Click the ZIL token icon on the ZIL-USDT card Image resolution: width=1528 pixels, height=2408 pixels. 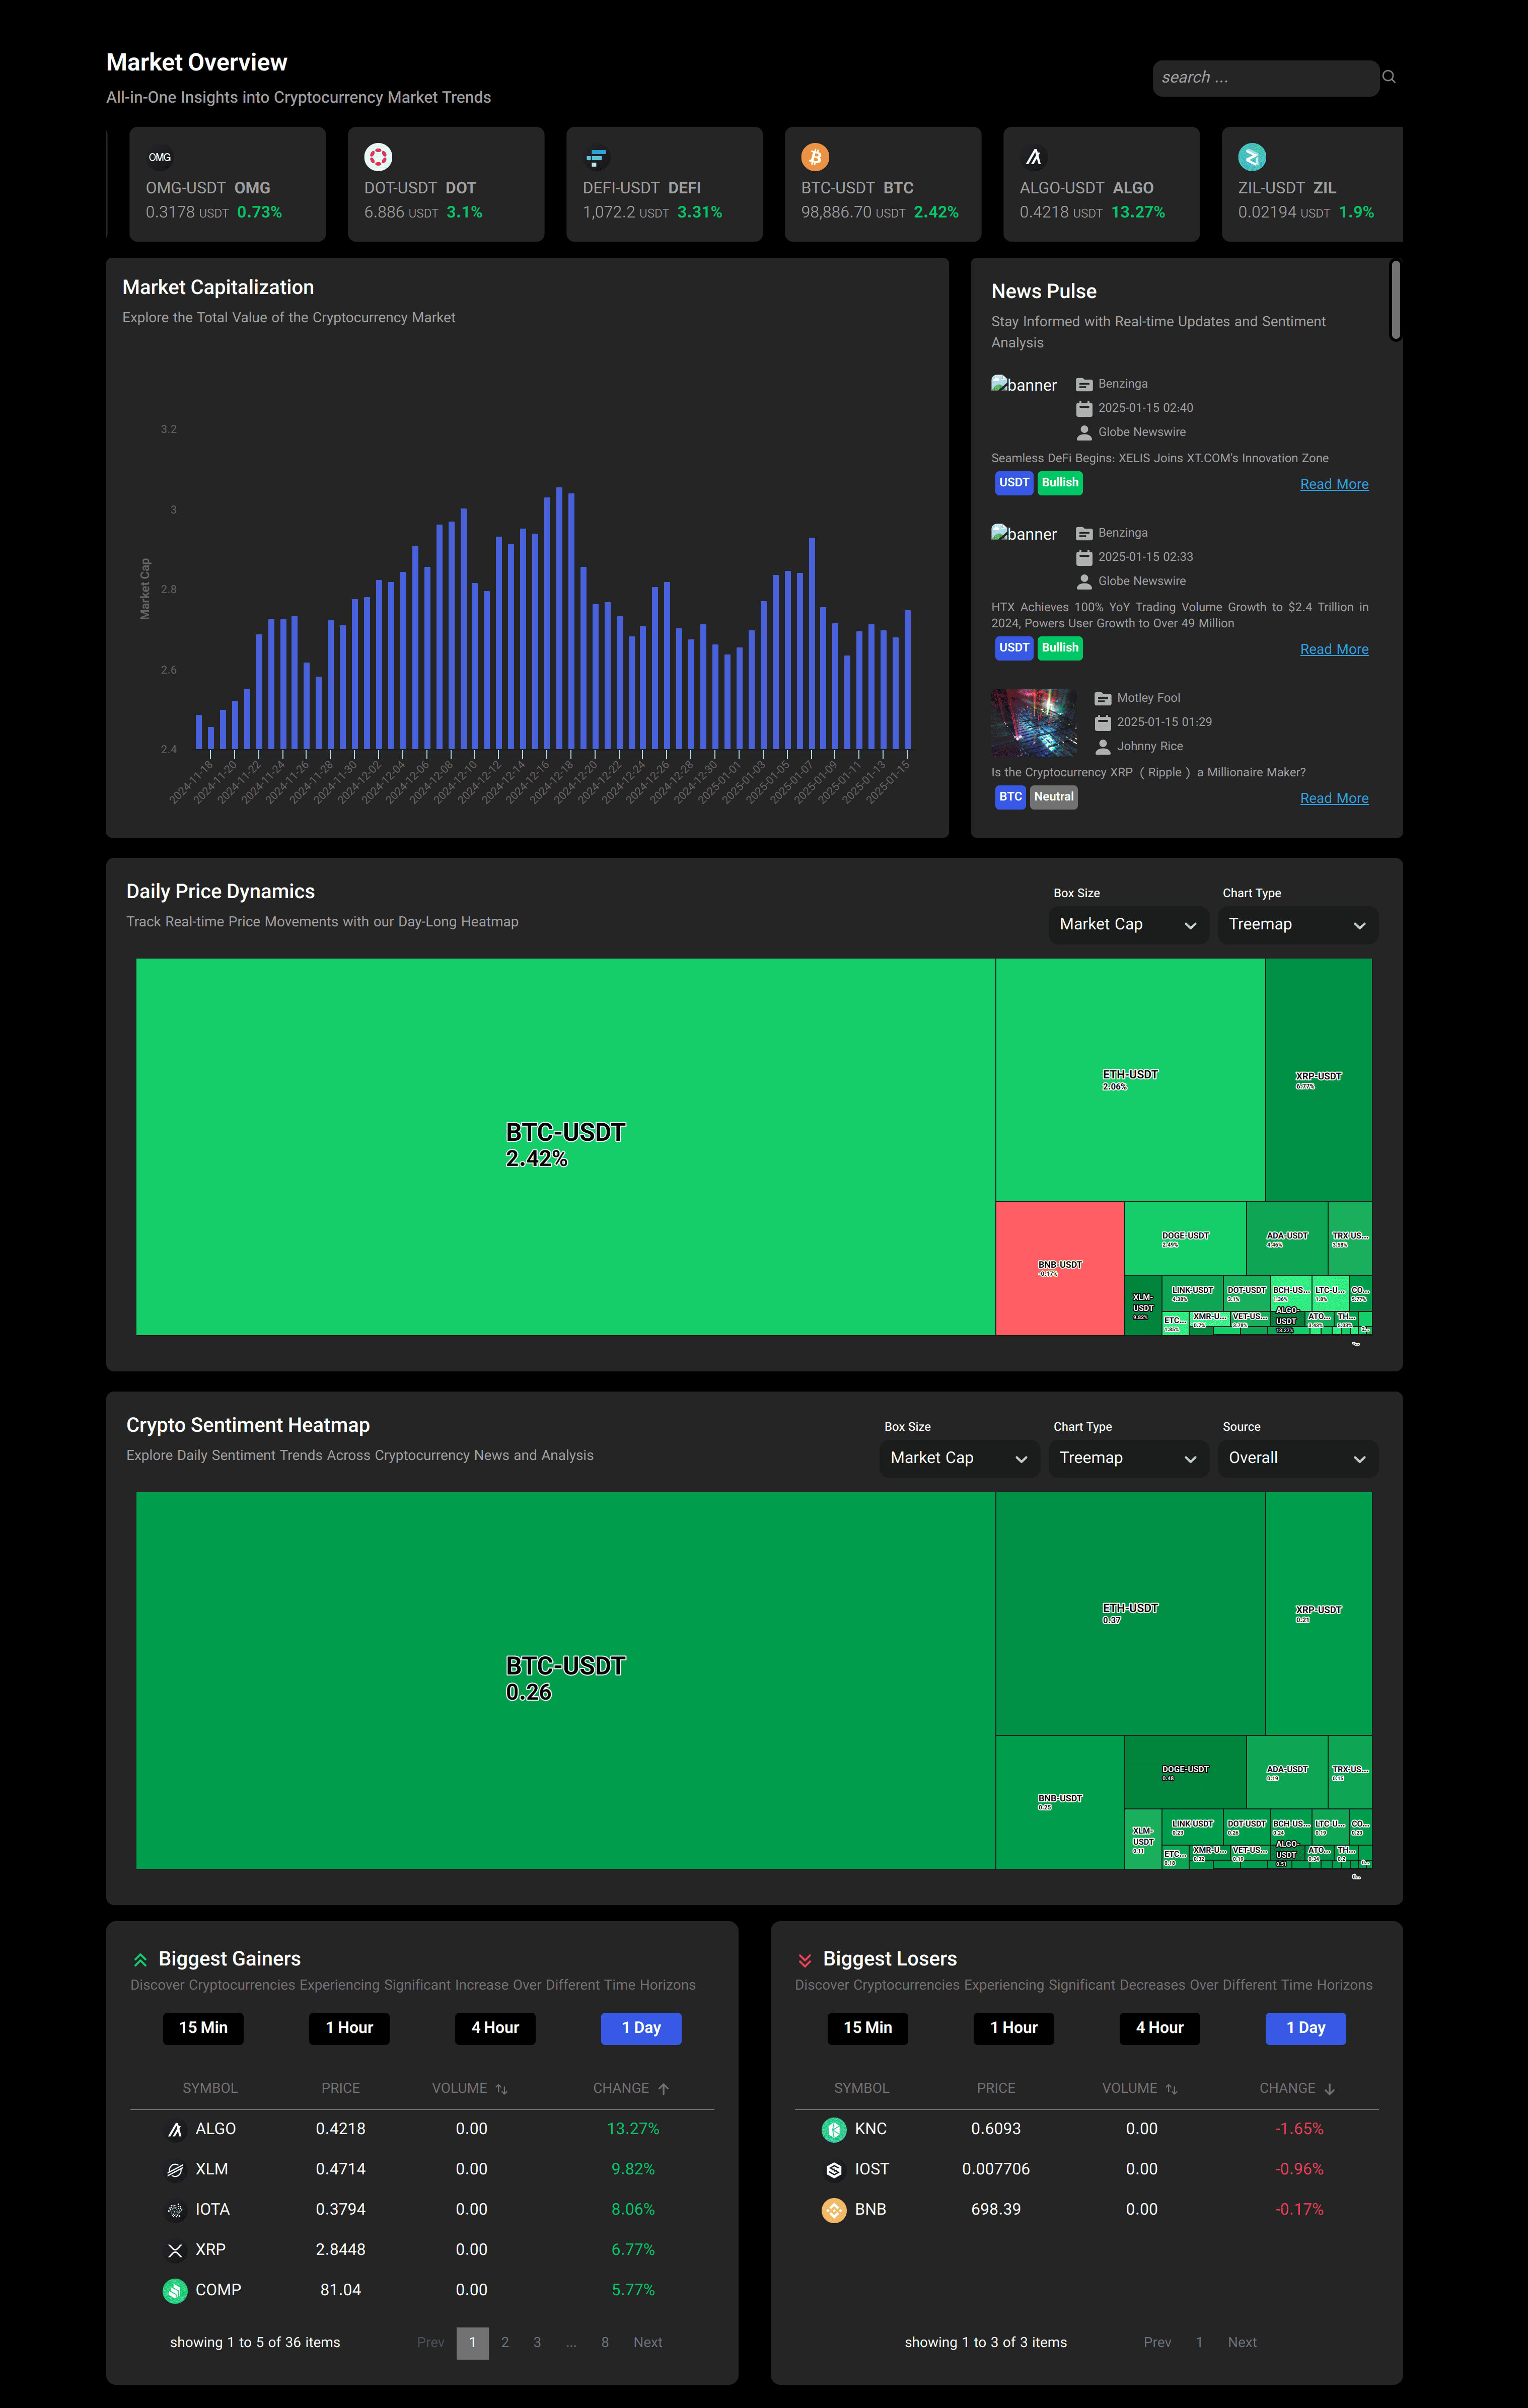click(1252, 156)
